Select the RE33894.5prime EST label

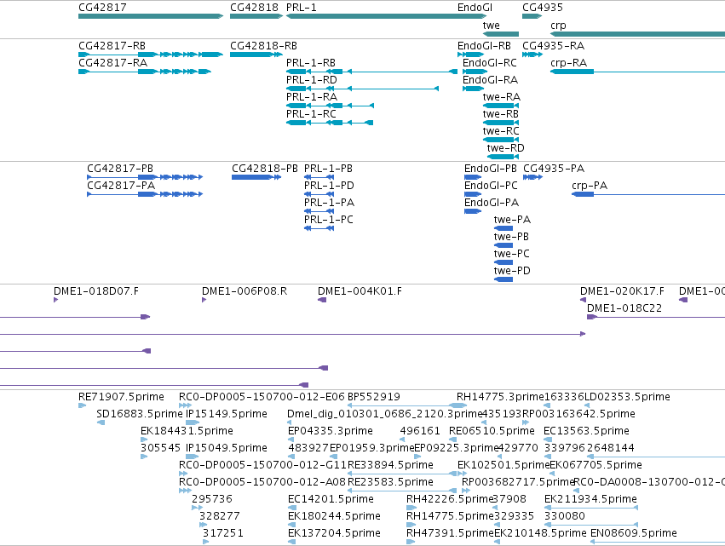point(390,464)
